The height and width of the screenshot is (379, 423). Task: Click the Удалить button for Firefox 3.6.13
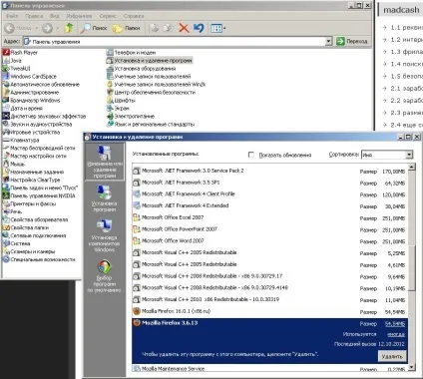pos(392,356)
